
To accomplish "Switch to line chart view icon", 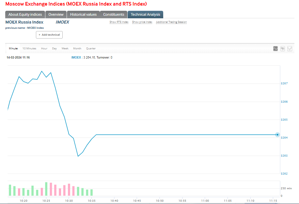I will pyautogui.click(x=275, y=48).
